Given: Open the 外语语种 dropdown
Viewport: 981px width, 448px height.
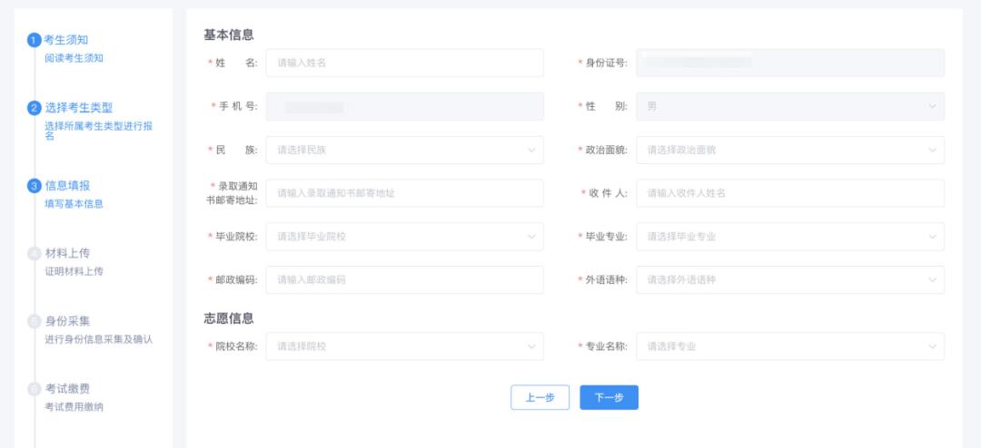Looking at the screenshot, I should [790, 280].
